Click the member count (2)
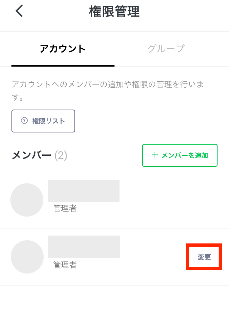Viewport: 229px width, 324px height. tap(61, 155)
